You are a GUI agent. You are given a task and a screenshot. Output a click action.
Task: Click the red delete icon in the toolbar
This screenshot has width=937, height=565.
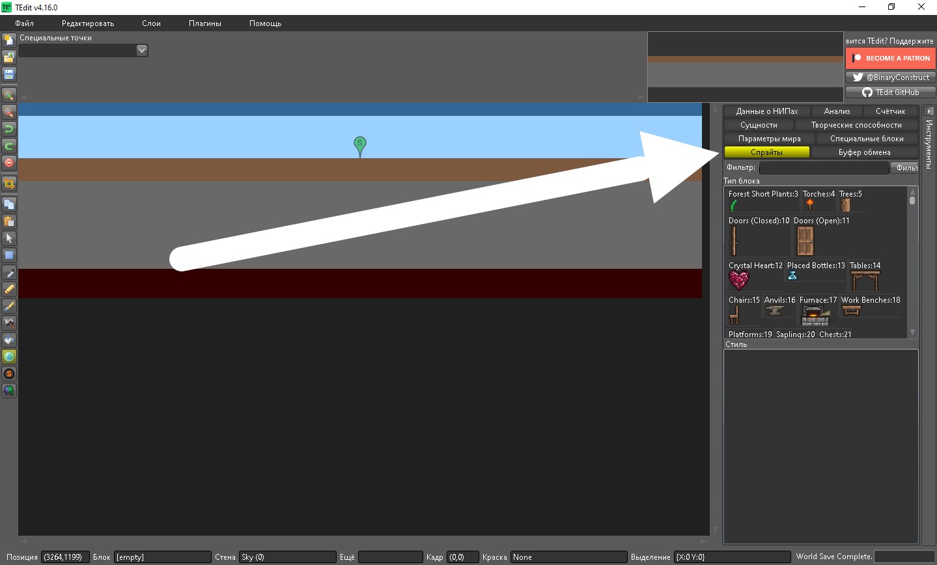pos(9,163)
